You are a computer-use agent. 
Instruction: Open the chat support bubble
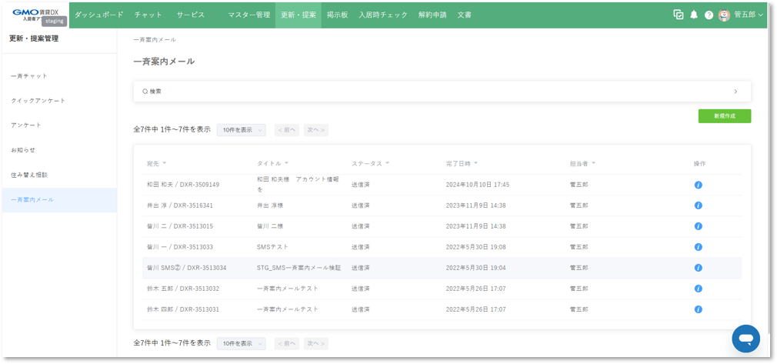[x=745, y=339]
